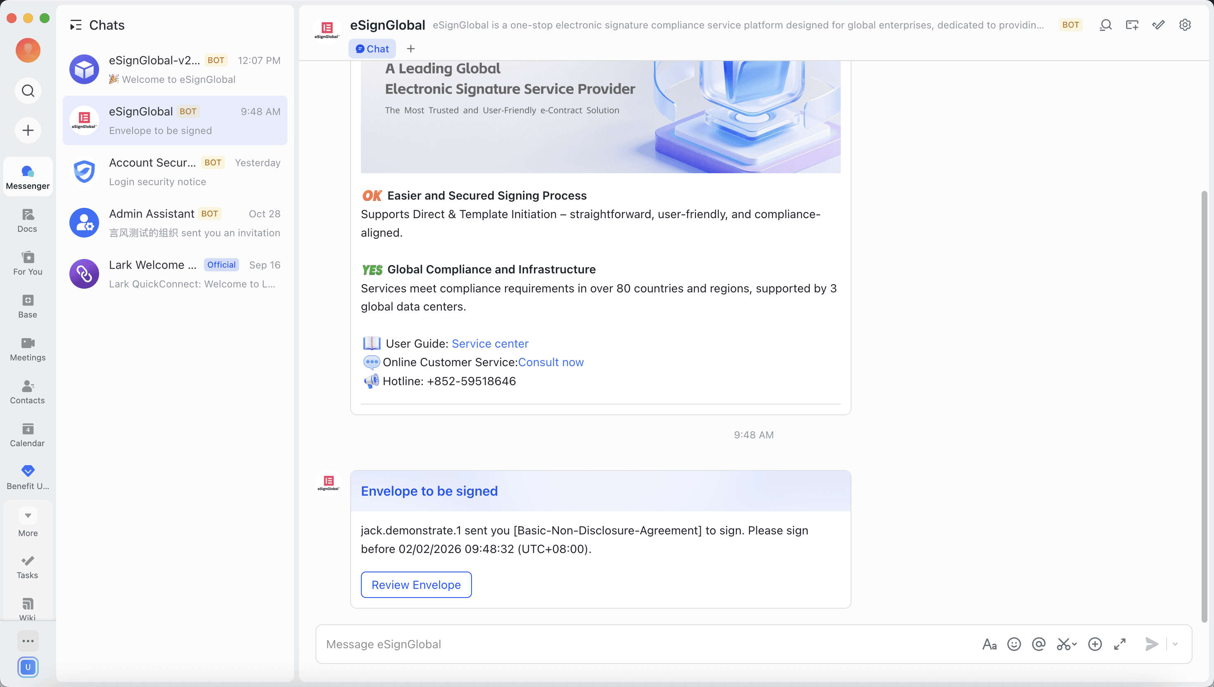Screen dimensions: 1214x687
Task: Click the chat settings gear icon
Action: 1185,25
